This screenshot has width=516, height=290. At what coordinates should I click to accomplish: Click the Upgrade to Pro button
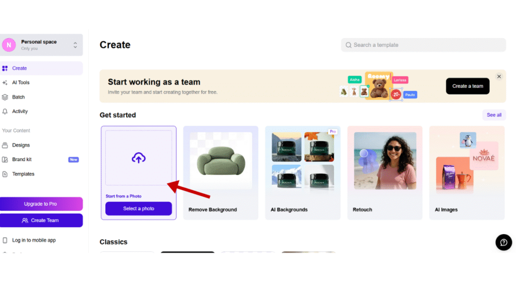pyautogui.click(x=41, y=204)
